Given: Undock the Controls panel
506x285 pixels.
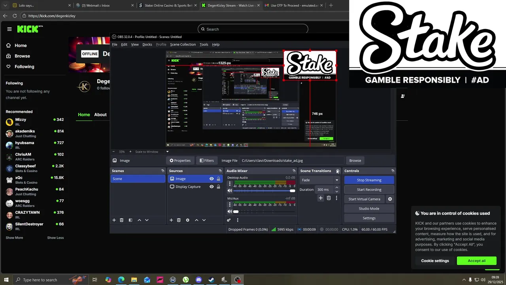Looking at the screenshot, I should point(393,171).
